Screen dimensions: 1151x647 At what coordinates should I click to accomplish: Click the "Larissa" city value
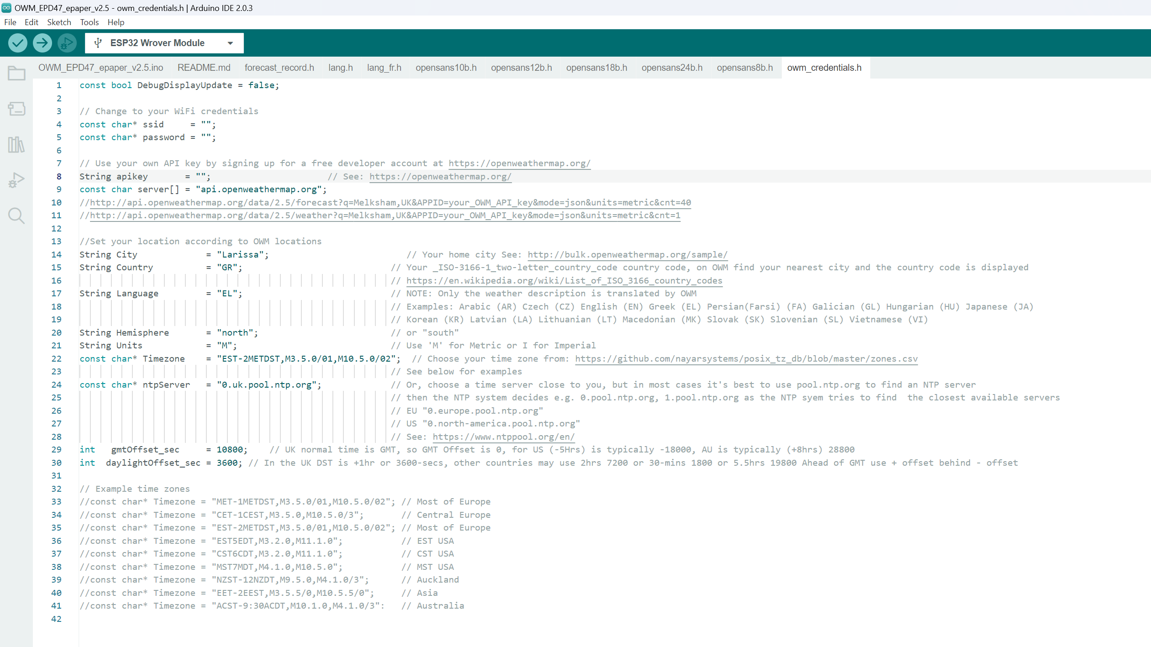pos(240,254)
